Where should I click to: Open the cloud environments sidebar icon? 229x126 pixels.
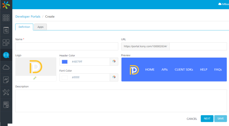[6, 67]
